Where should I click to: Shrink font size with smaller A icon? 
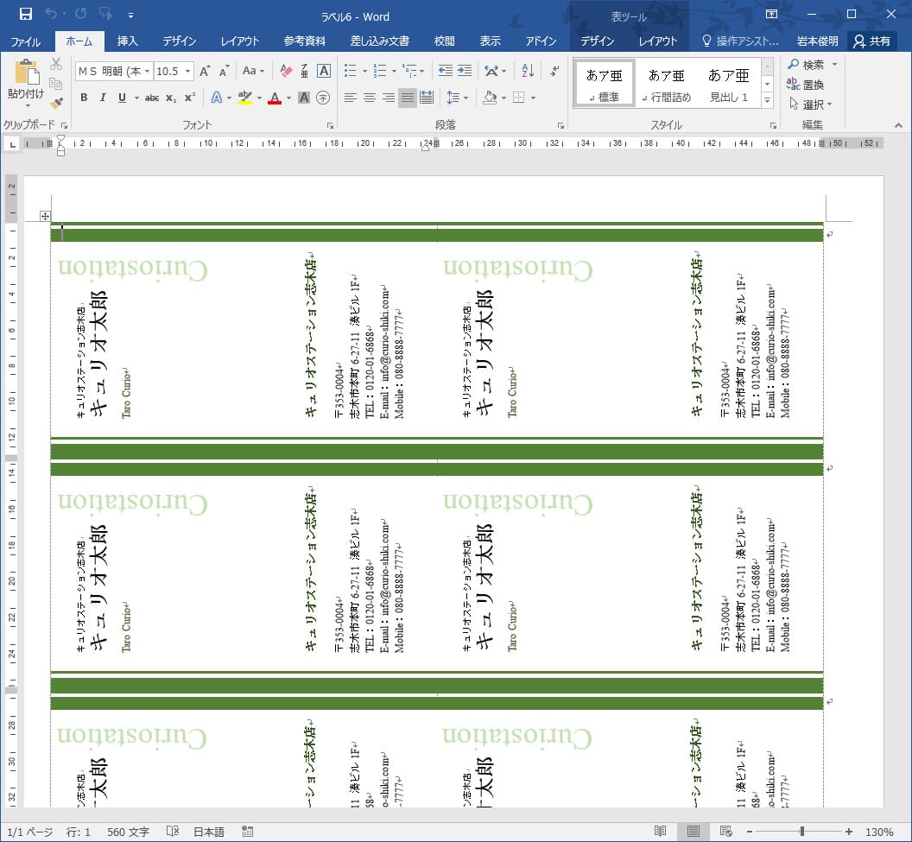224,71
